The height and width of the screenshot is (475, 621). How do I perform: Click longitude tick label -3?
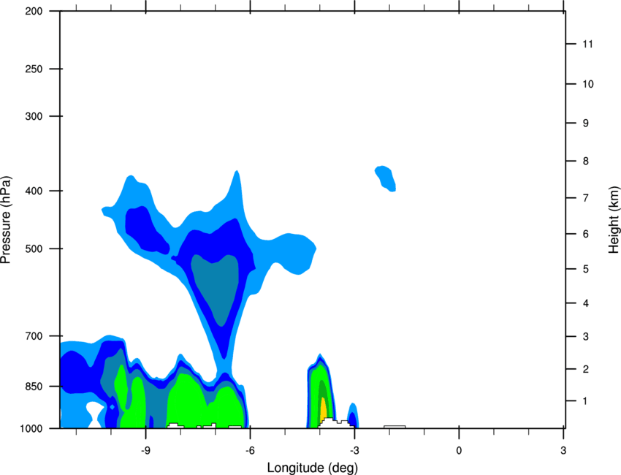coord(354,451)
